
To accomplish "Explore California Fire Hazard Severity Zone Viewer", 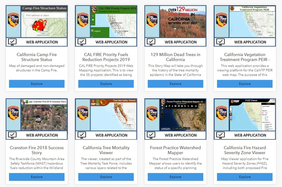I will coord(245,177).
